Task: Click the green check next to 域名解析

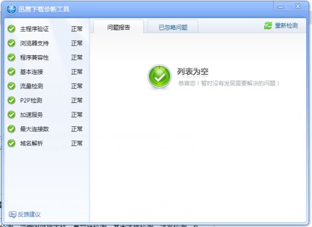Action: (11, 143)
